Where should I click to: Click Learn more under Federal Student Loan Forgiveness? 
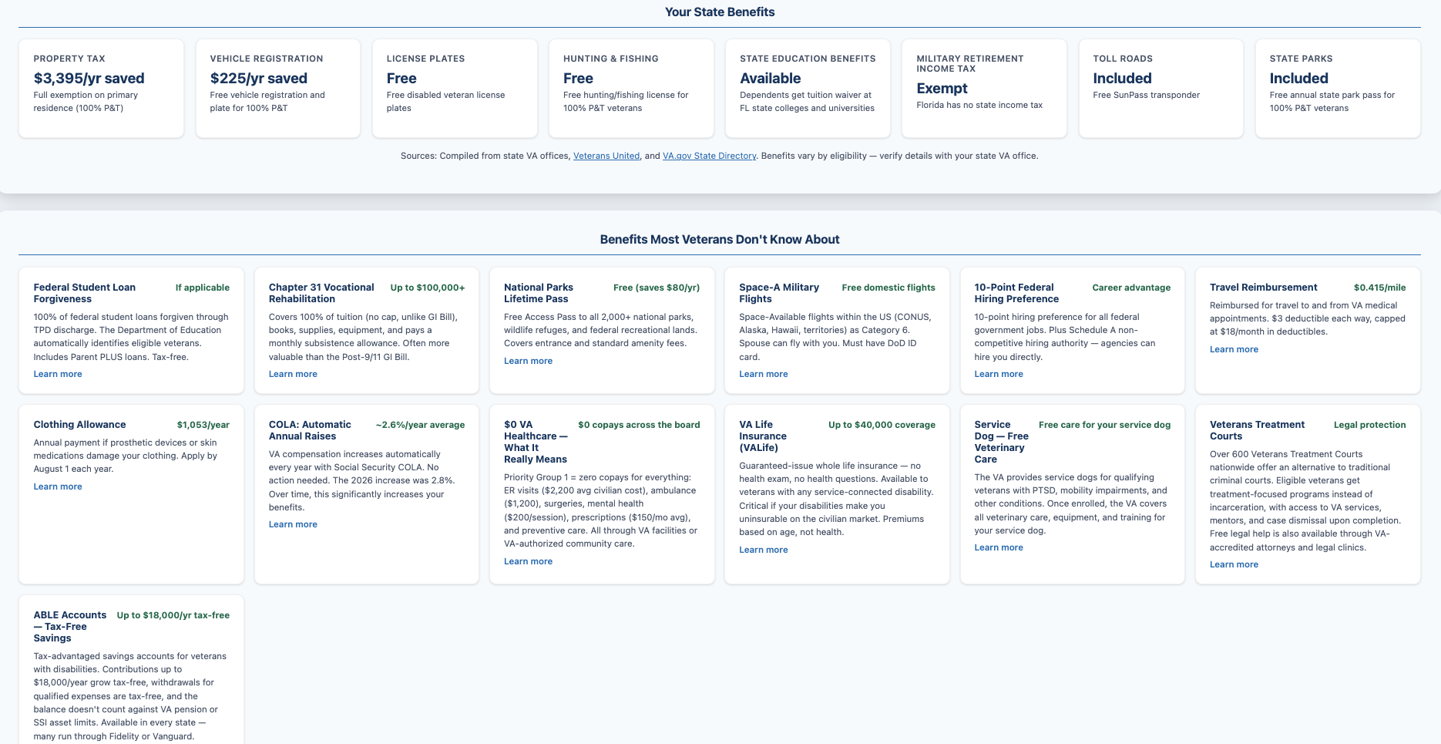(58, 374)
